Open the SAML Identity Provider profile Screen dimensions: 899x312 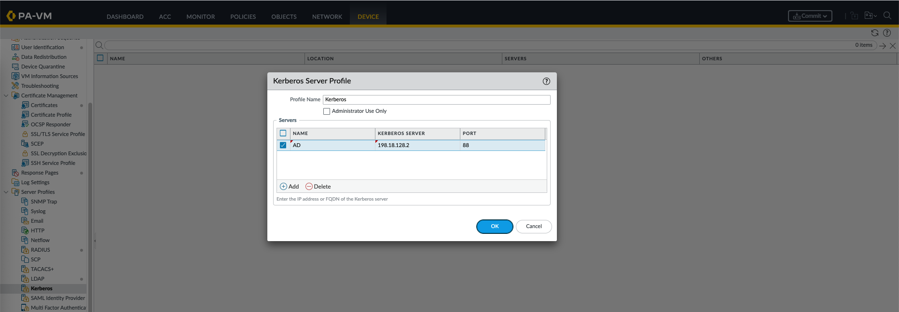point(57,298)
